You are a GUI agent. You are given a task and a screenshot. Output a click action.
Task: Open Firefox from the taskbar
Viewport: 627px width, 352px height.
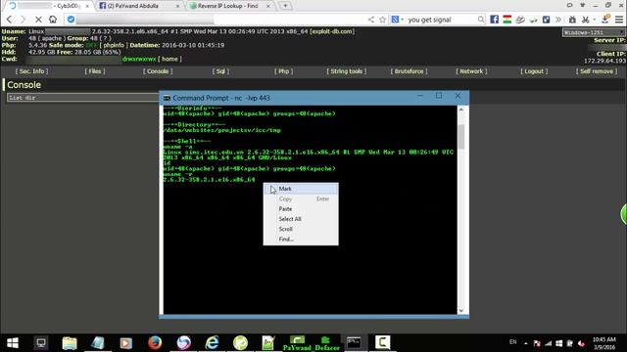(155, 343)
